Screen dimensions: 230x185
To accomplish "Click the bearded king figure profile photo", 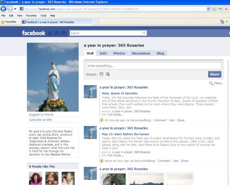I will click(x=52, y=178).
